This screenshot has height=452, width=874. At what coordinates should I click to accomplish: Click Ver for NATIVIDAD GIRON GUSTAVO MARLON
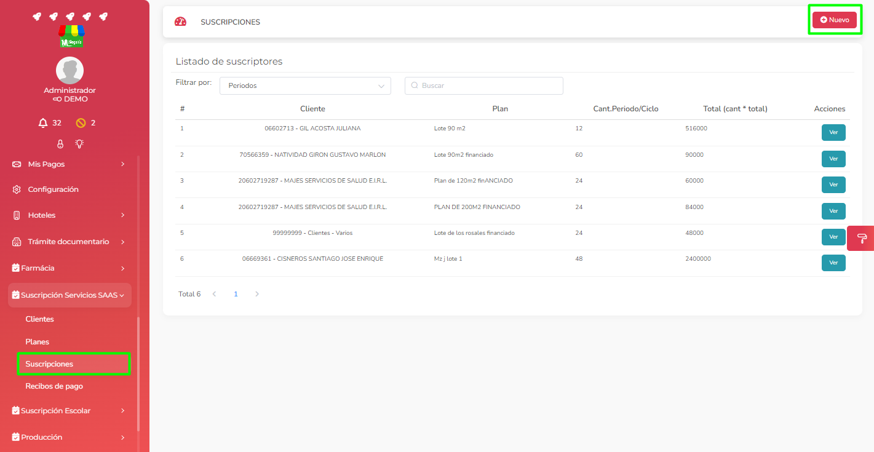833,159
